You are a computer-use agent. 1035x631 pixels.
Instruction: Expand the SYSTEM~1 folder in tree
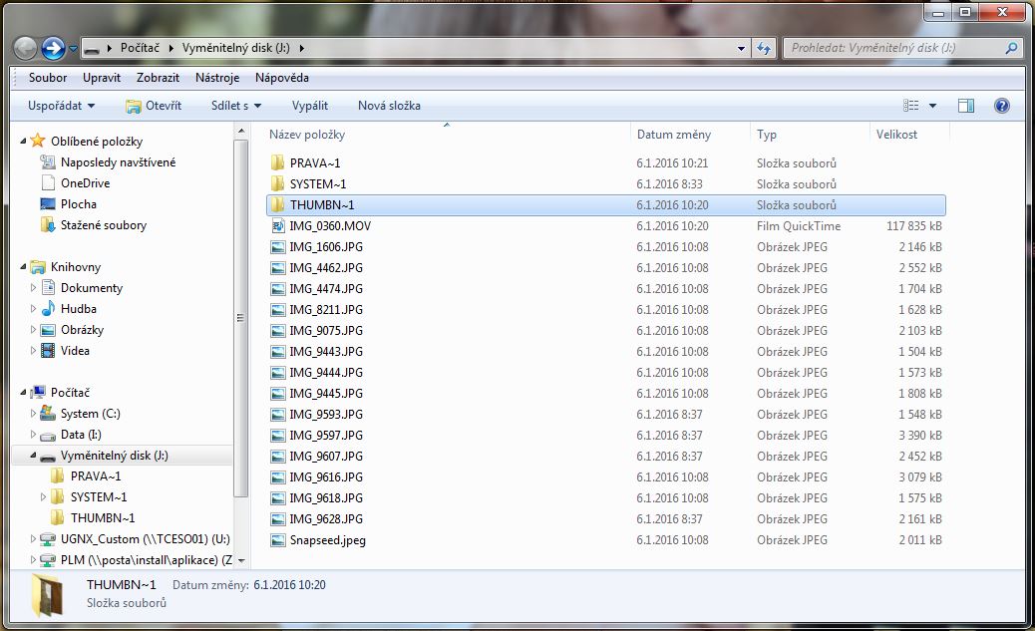coord(43,497)
